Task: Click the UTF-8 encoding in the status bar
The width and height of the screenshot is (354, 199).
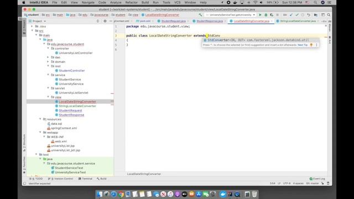Action: pos(287,184)
